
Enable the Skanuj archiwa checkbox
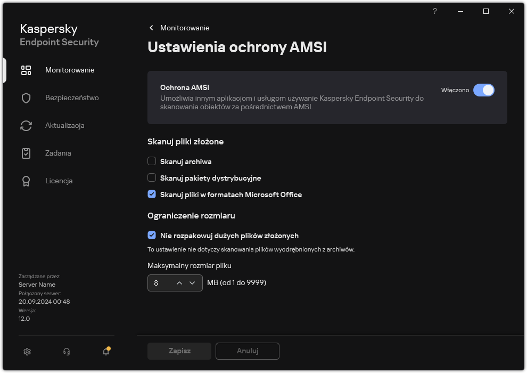click(x=152, y=161)
